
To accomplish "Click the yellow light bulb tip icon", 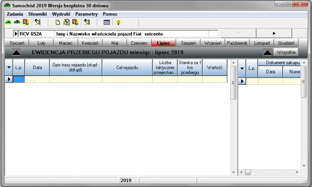I will click(x=118, y=22).
